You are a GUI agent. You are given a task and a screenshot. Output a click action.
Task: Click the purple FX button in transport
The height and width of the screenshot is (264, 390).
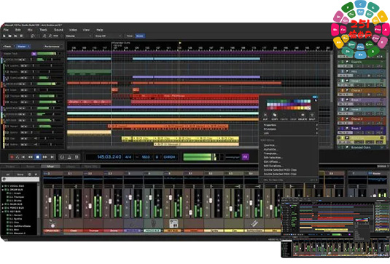(x=245, y=157)
